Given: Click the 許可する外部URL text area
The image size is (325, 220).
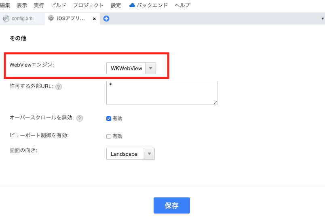Looking at the screenshot, I should [x=162, y=93].
